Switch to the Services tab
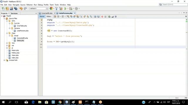Viewport: 188px width, 105px height. (x=14, y=13)
